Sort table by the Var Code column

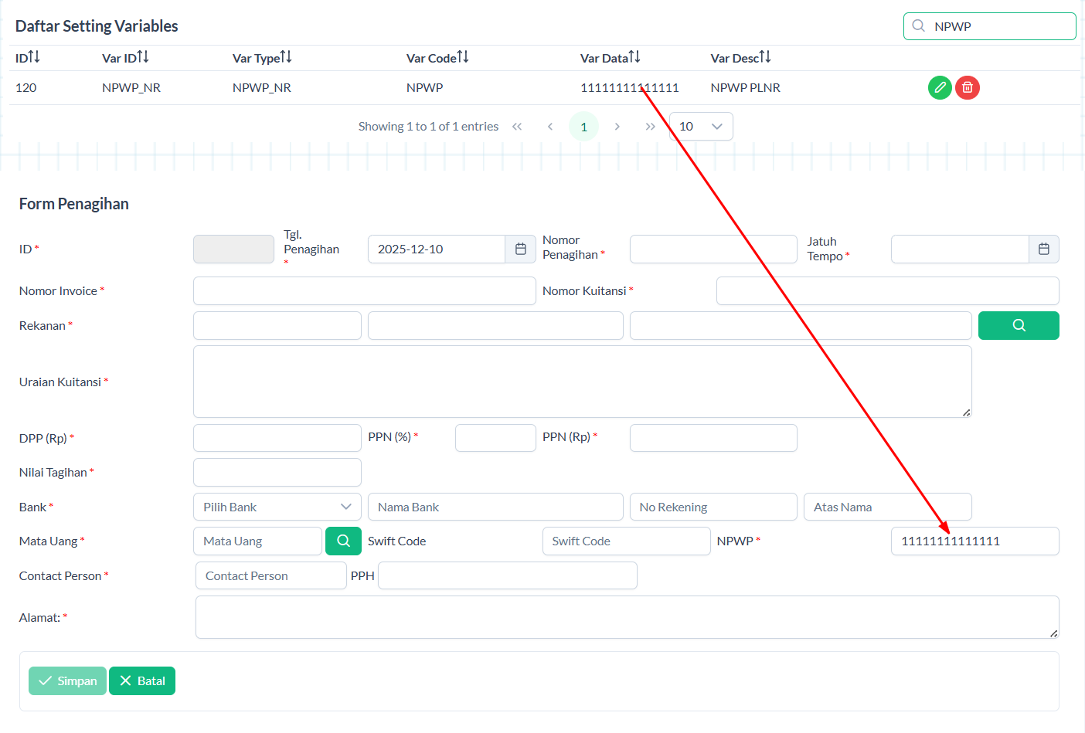[x=463, y=58]
